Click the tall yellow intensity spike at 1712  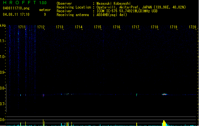[x=43, y=123]
